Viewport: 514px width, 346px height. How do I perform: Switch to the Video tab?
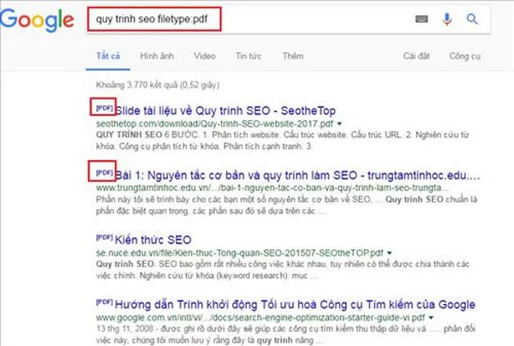[x=204, y=56]
